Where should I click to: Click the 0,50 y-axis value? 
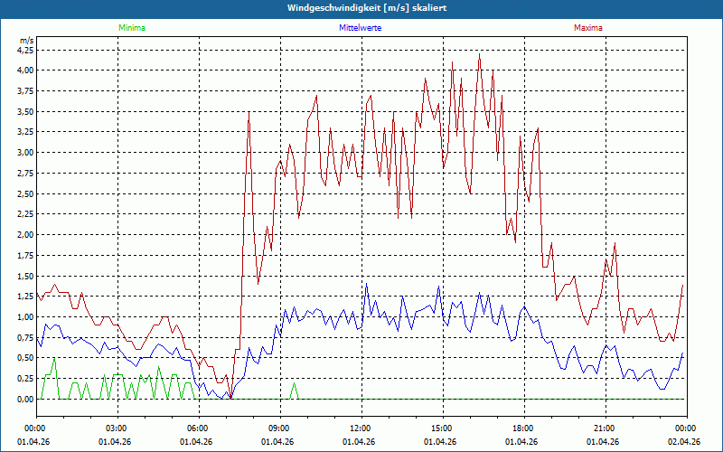[26, 358]
